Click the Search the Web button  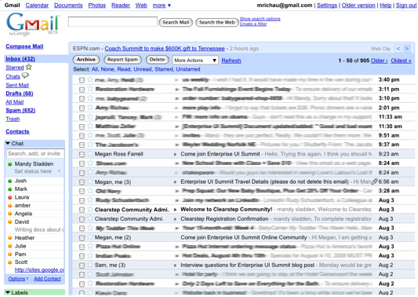216,23
